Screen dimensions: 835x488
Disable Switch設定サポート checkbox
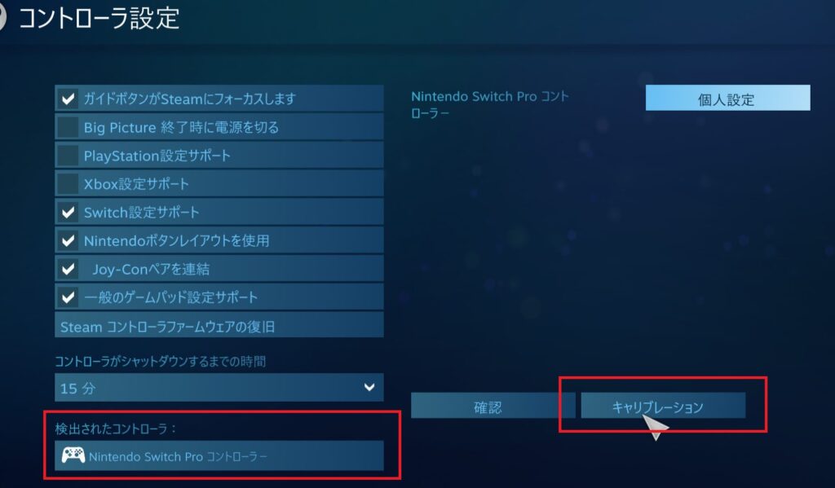(x=68, y=213)
